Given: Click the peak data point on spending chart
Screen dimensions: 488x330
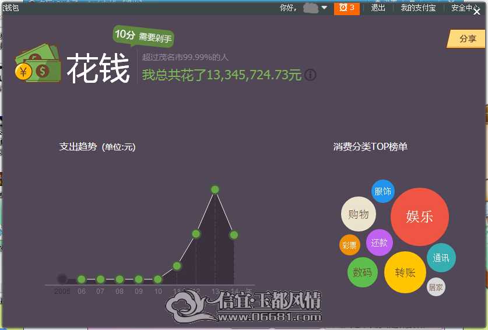Looking at the screenshot, I should click(215, 189).
